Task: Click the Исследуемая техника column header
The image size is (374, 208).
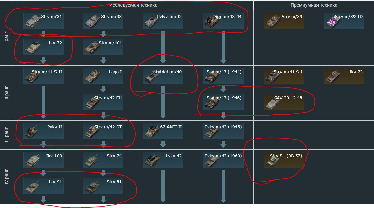Action: point(133,5)
